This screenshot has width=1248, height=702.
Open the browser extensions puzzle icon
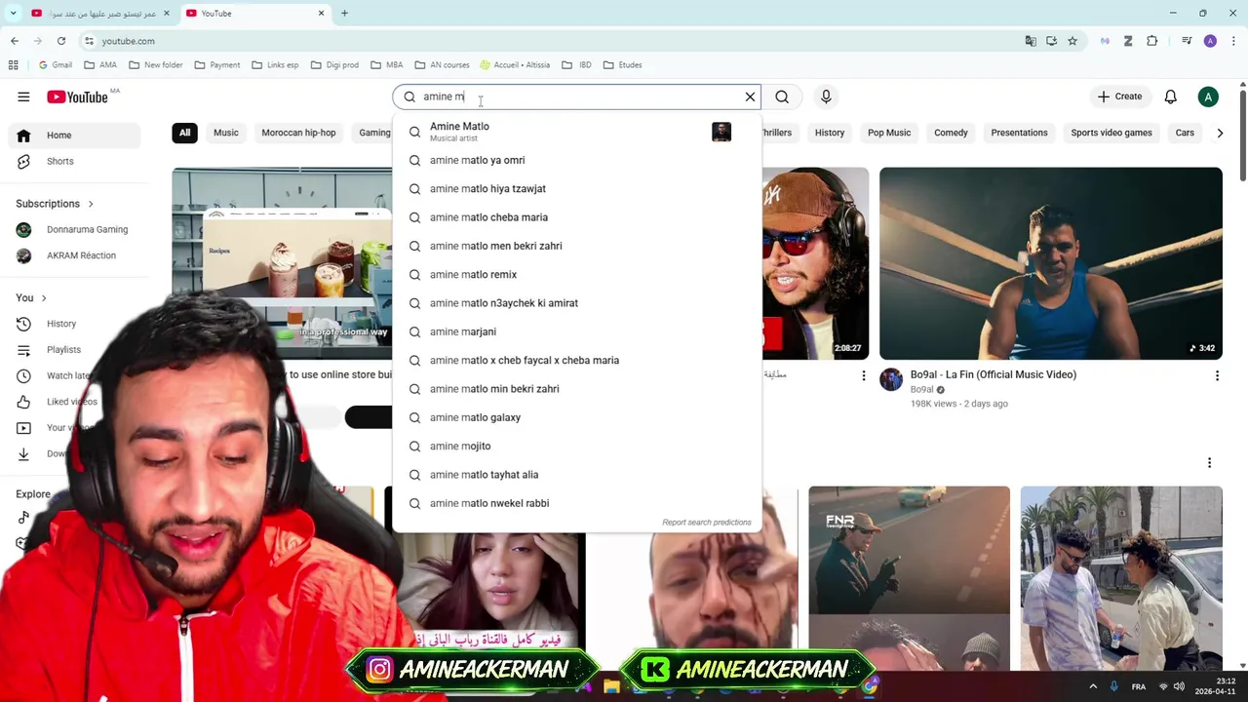tap(1152, 41)
